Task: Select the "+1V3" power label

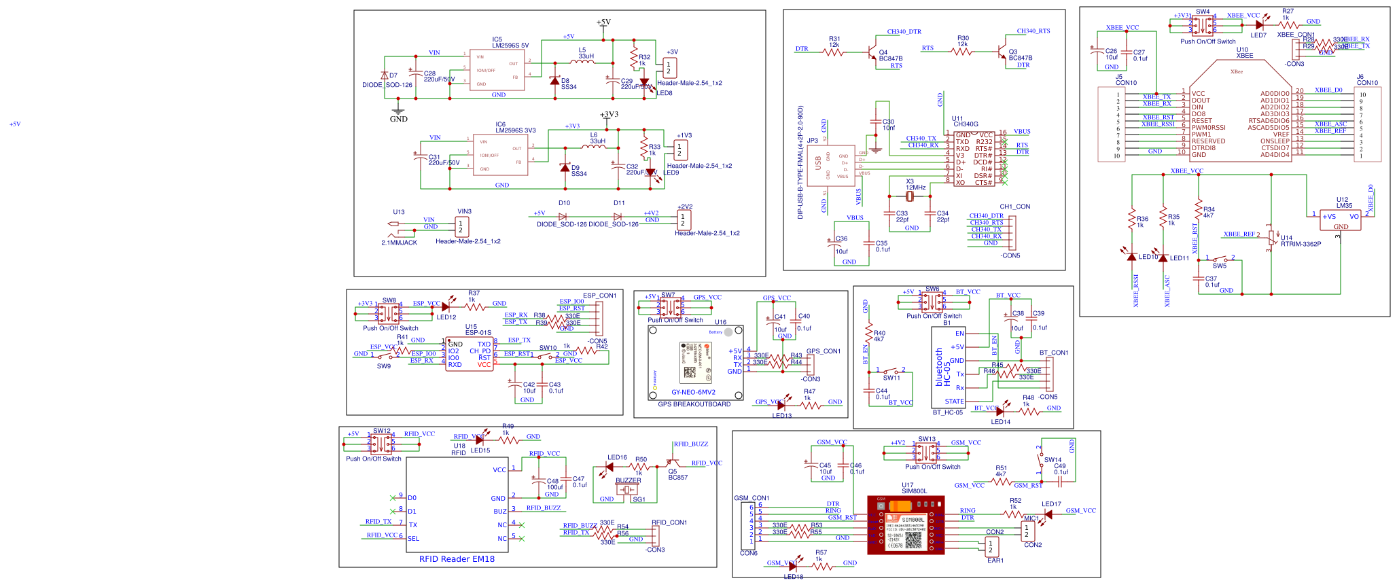Action: point(684,135)
